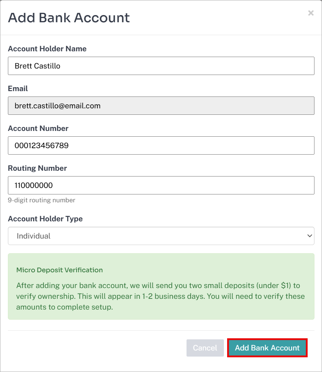The image size is (322, 372).
Task: Select the Individual option text
Action: click(33, 236)
